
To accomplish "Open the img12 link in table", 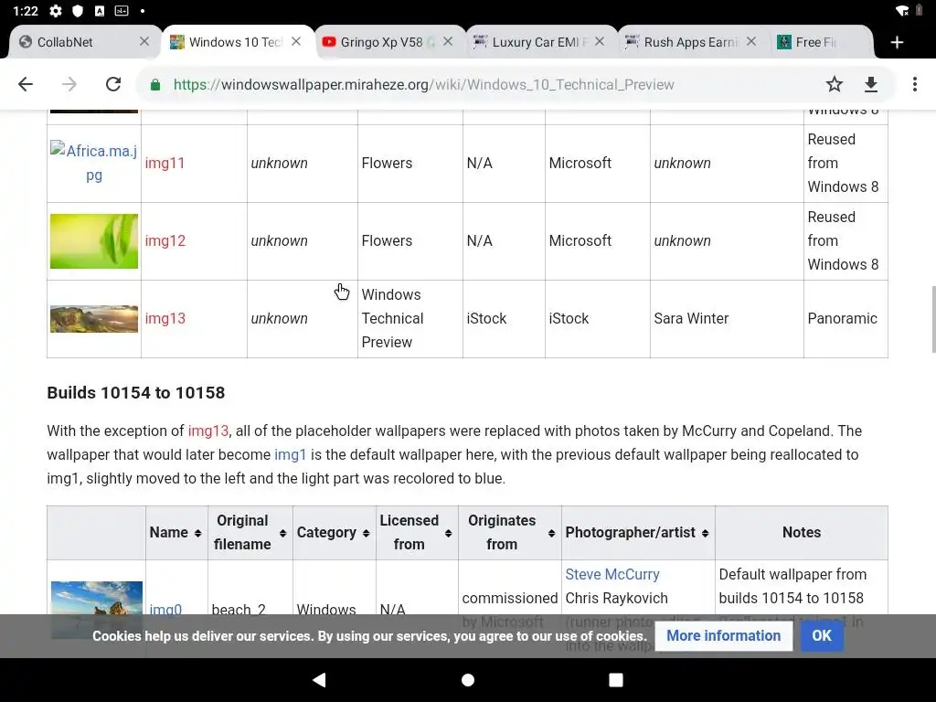I will point(165,240).
